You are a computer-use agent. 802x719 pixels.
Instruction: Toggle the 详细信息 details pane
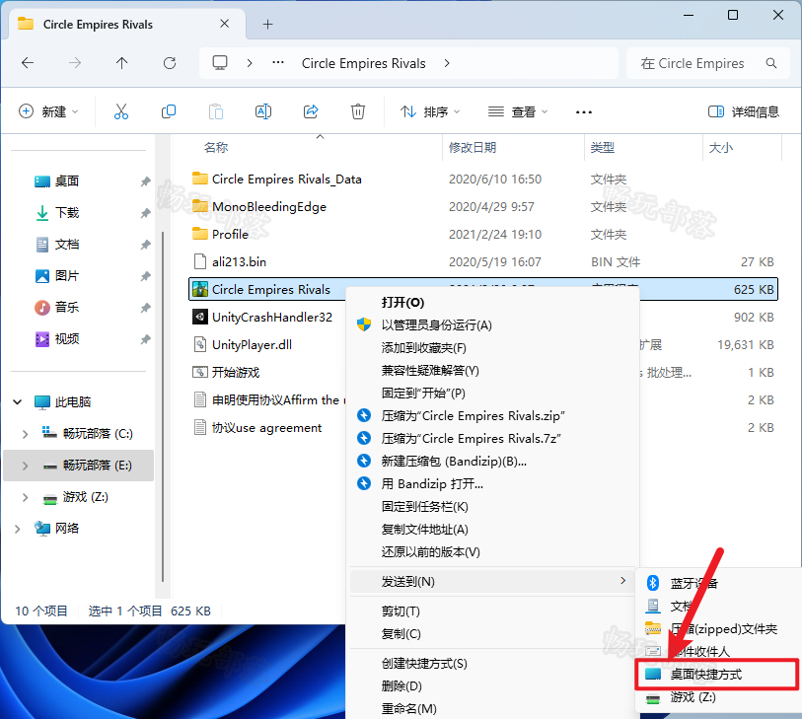(743, 111)
